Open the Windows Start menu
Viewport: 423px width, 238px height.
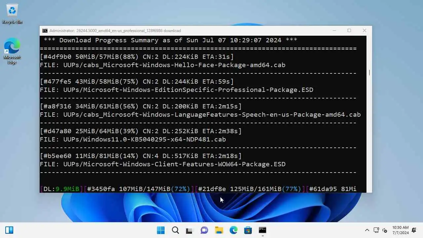click(161, 230)
